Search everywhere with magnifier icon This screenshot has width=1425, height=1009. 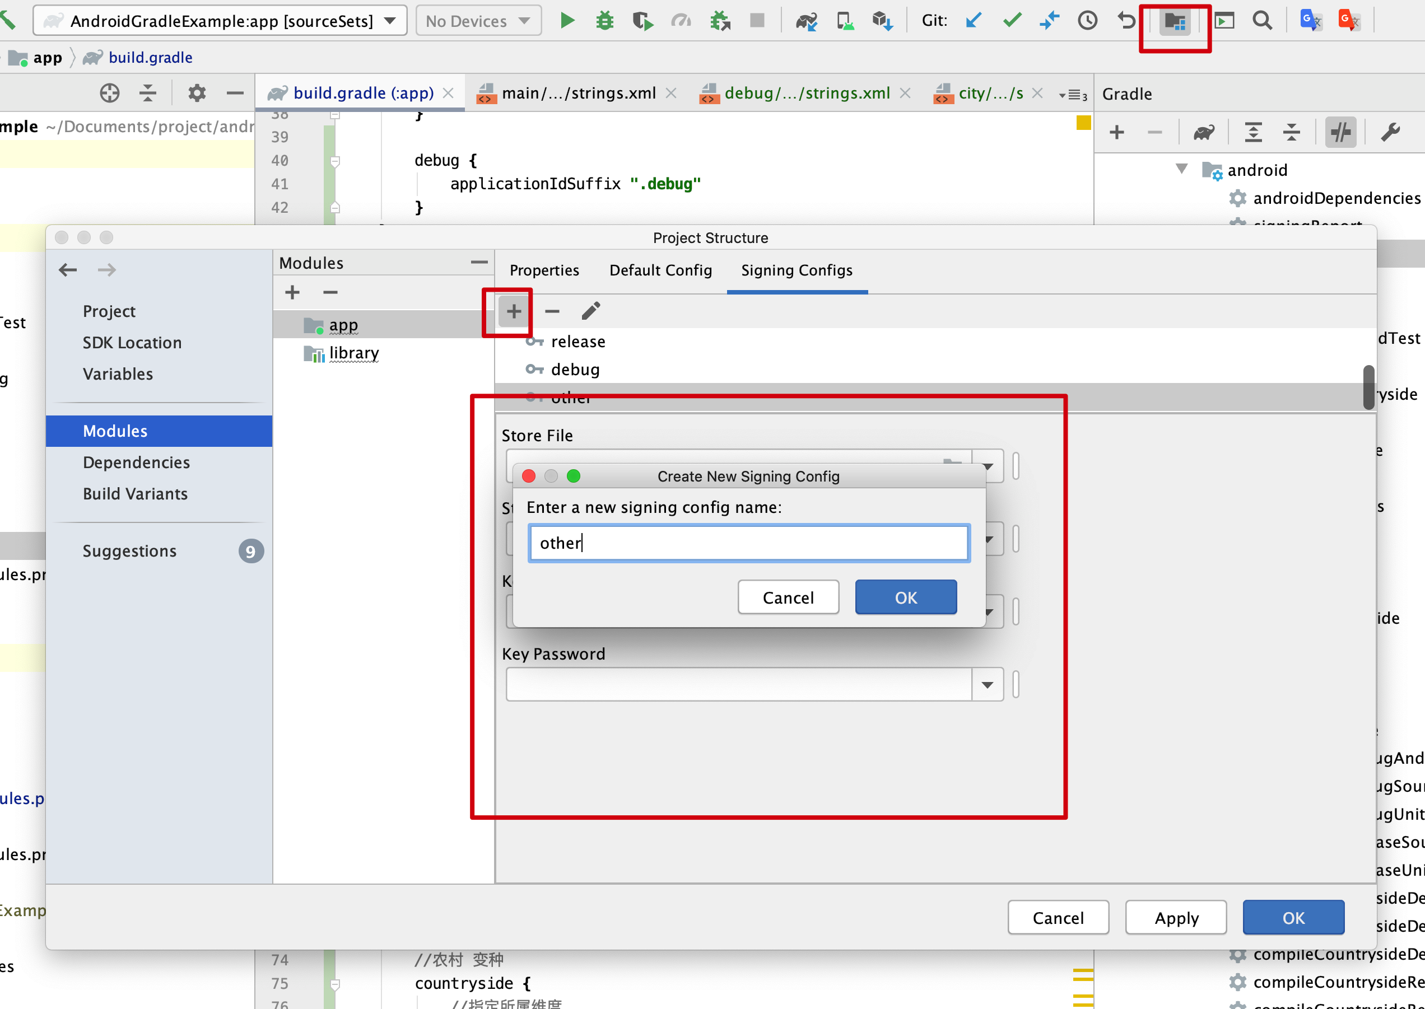pos(1262,21)
